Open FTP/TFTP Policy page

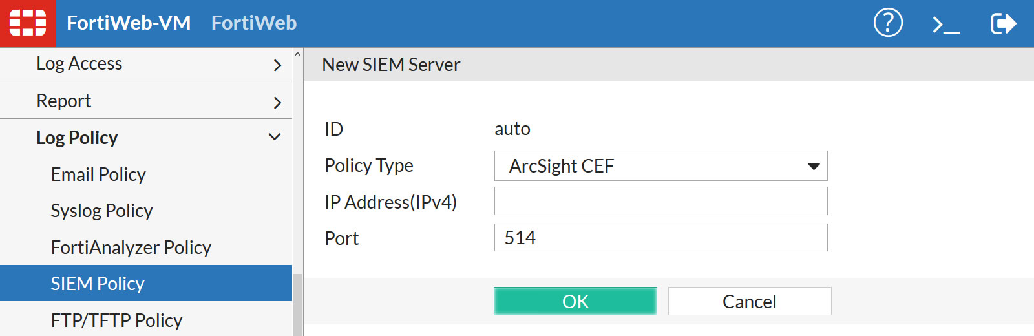(116, 320)
